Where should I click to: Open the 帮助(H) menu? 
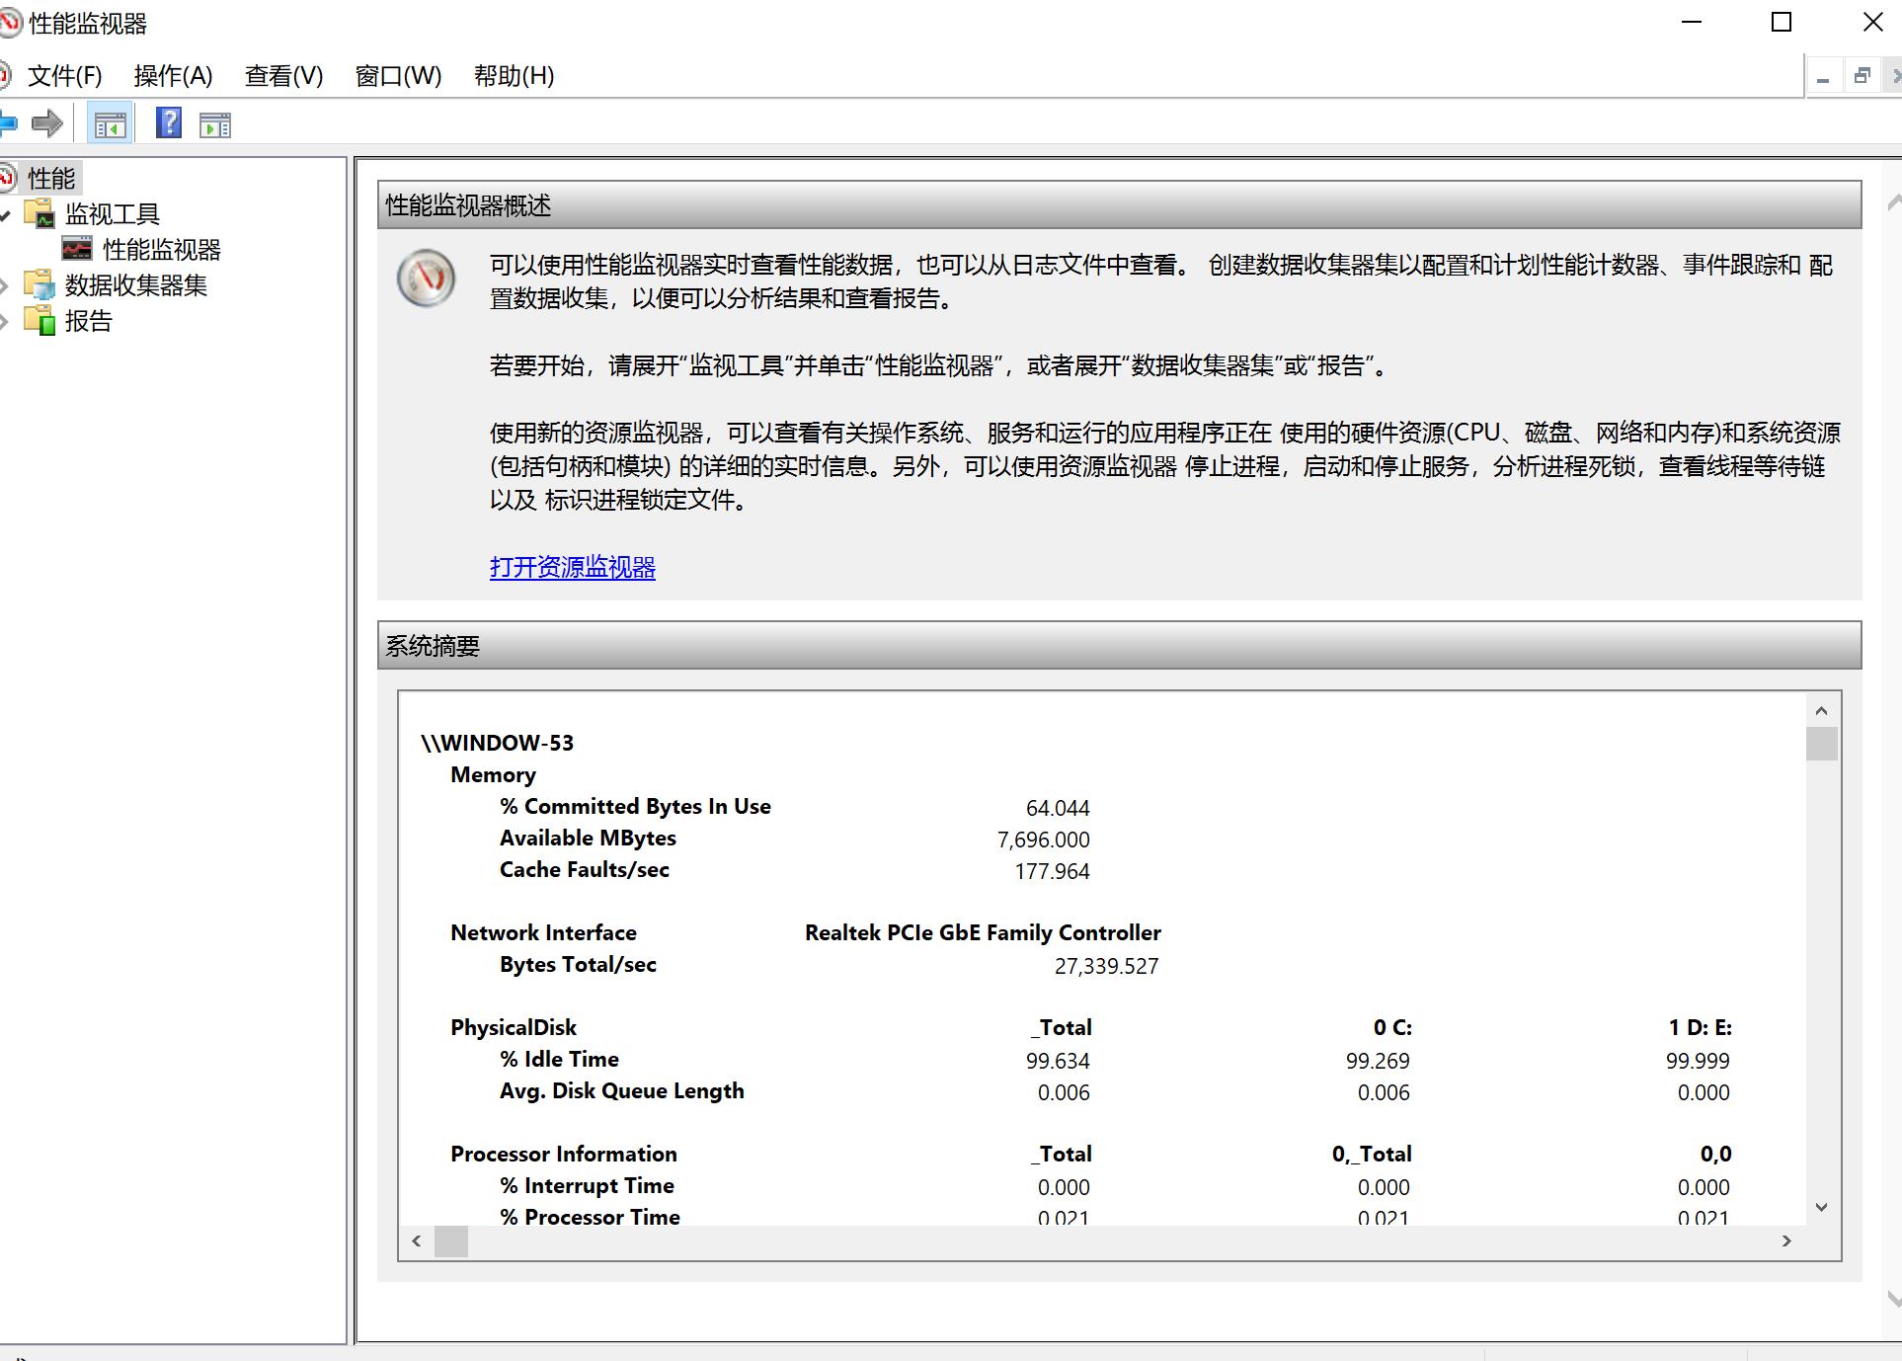pos(515,75)
